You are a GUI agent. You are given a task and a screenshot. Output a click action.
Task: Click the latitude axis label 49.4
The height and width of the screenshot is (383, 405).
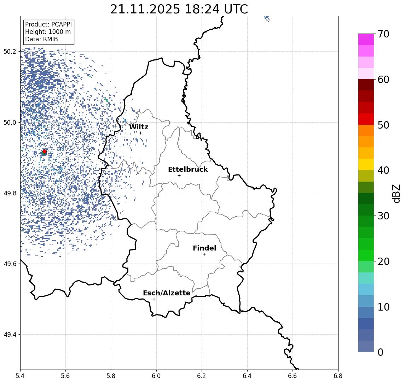click(x=10, y=335)
